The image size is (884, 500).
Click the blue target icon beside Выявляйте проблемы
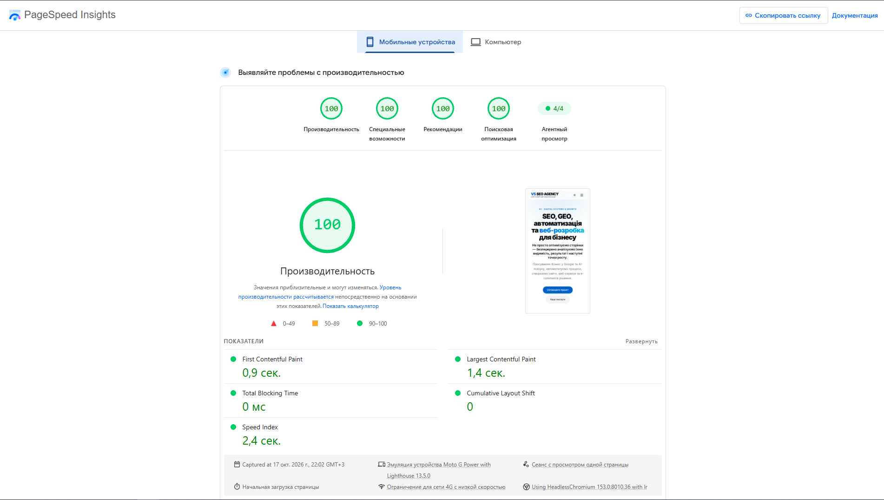pos(225,72)
